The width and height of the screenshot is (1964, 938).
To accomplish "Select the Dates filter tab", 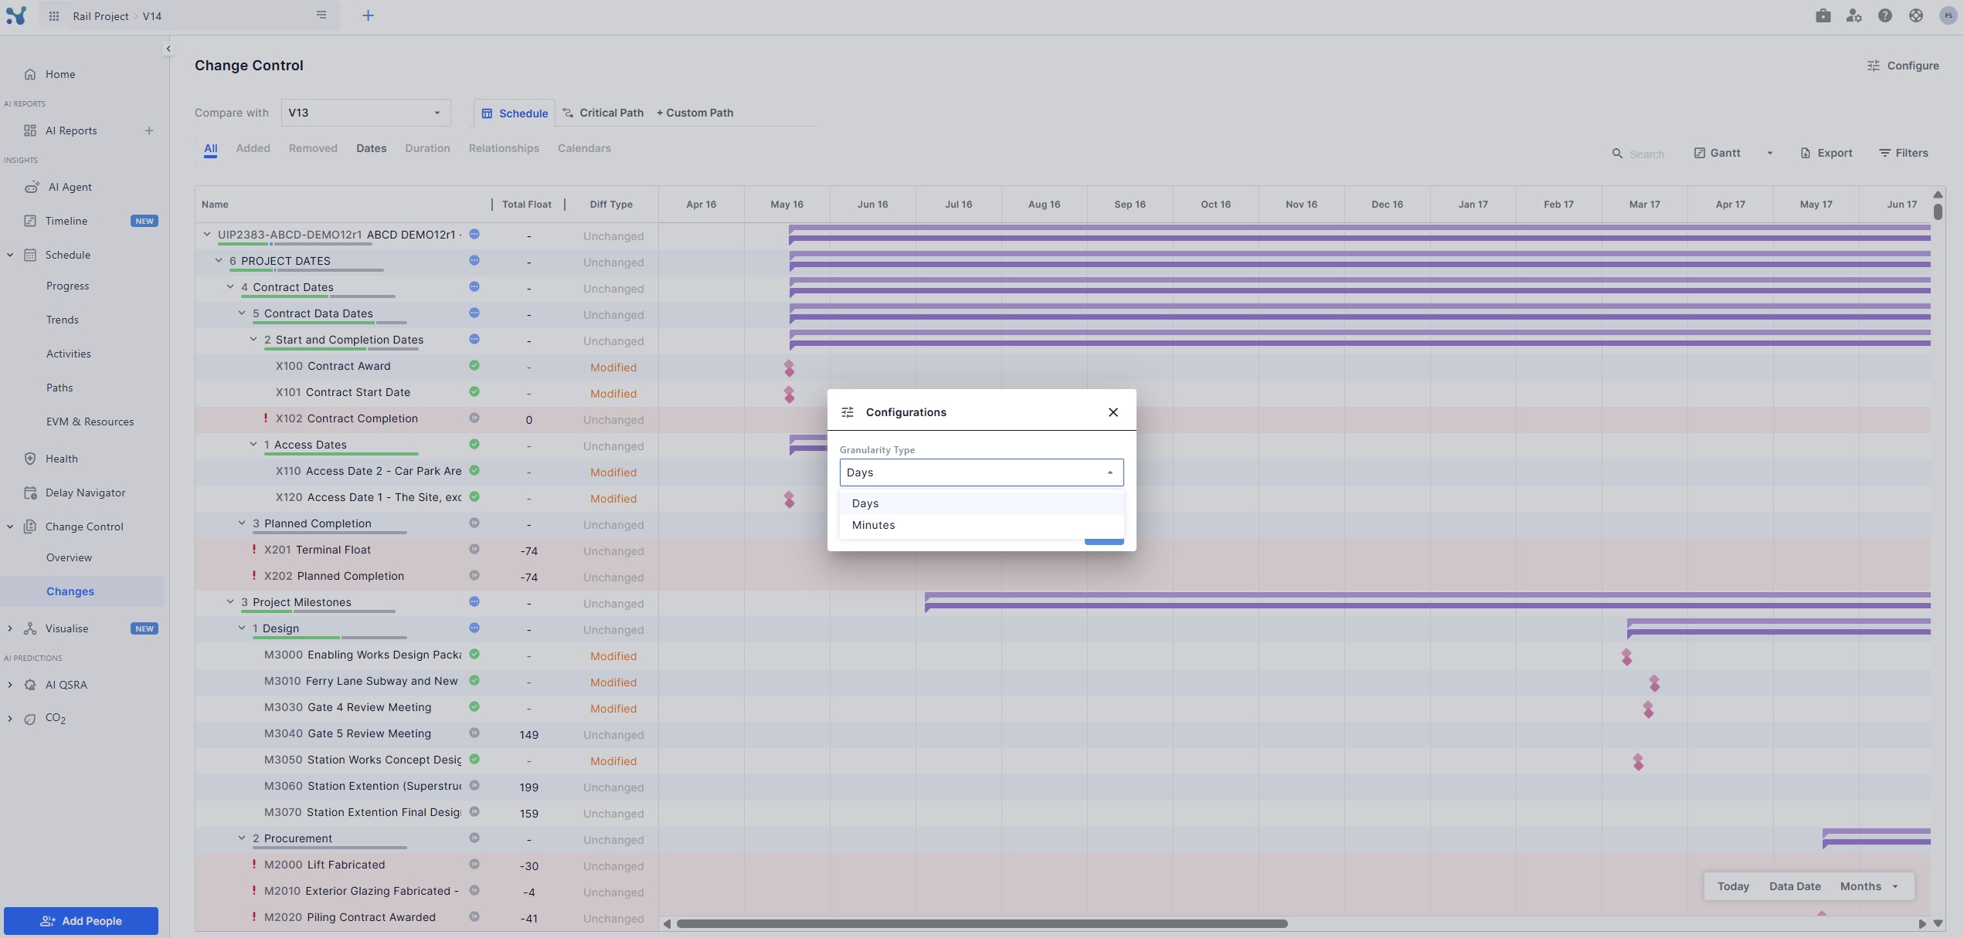I will click(x=371, y=148).
